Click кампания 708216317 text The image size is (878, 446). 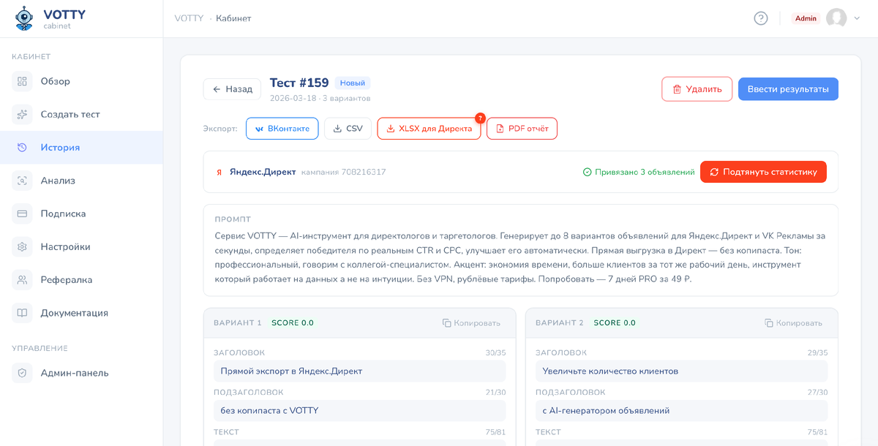click(x=343, y=172)
